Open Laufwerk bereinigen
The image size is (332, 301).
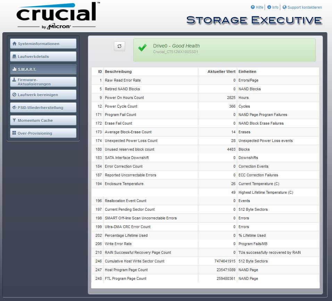pyautogui.click(x=43, y=95)
